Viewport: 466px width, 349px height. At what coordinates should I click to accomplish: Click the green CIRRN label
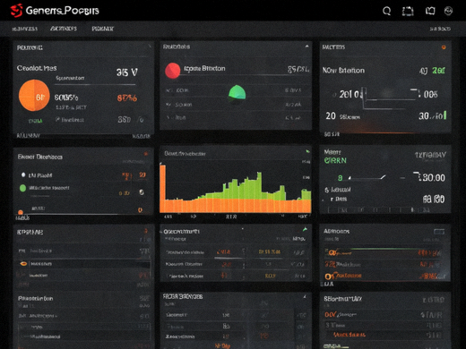[335, 160]
